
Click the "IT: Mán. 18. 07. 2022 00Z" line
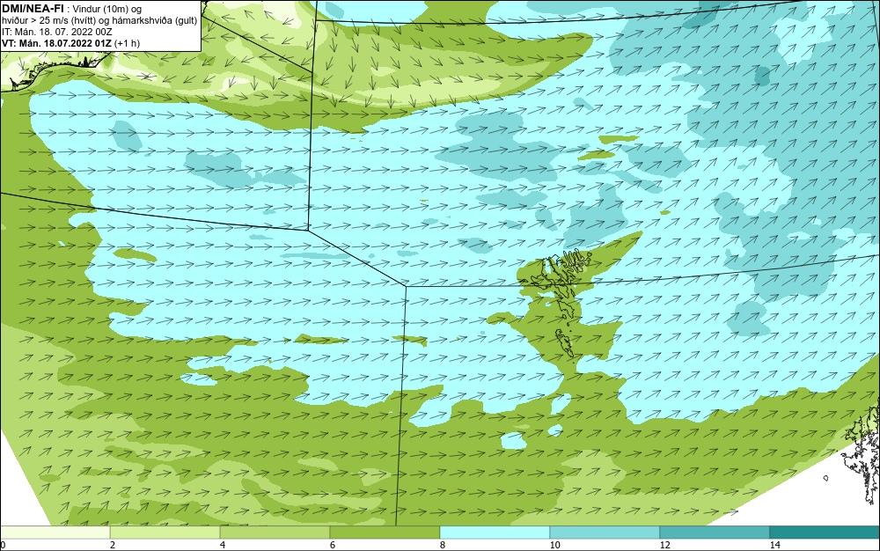pos(56,32)
